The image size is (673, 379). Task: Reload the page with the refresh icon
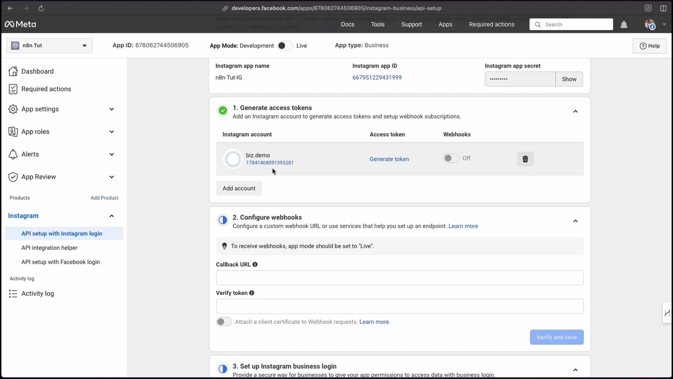(41, 8)
